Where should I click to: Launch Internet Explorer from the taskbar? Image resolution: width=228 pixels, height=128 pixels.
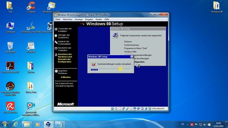click(16, 124)
